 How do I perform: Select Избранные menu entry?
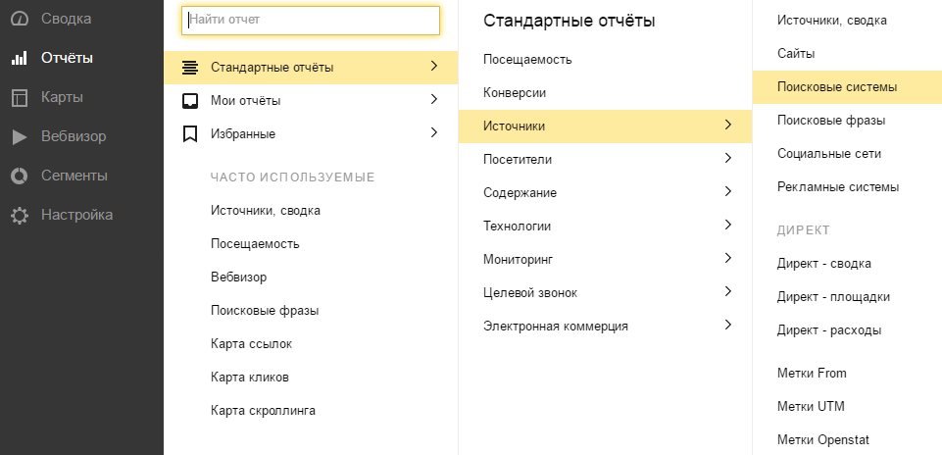(x=243, y=134)
